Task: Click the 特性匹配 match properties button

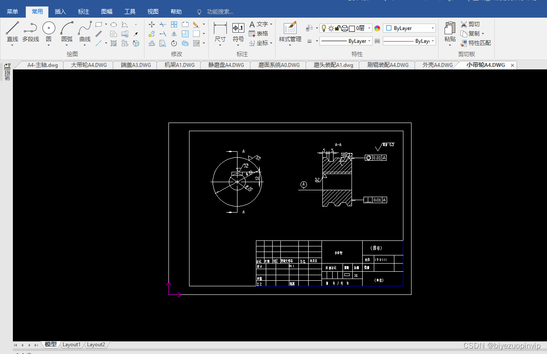Action: 476,43
